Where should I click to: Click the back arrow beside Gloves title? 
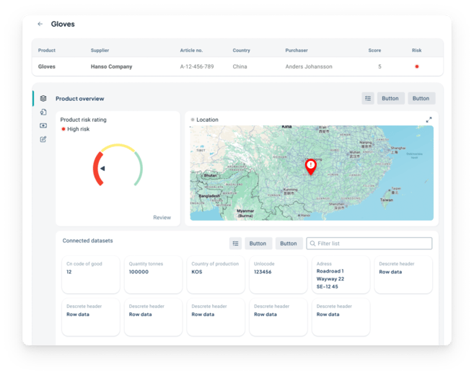pos(40,24)
